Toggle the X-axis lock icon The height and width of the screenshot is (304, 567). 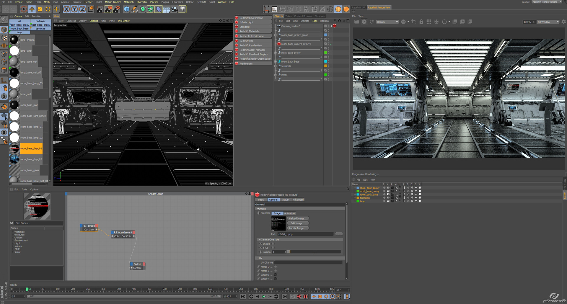tap(66, 9)
